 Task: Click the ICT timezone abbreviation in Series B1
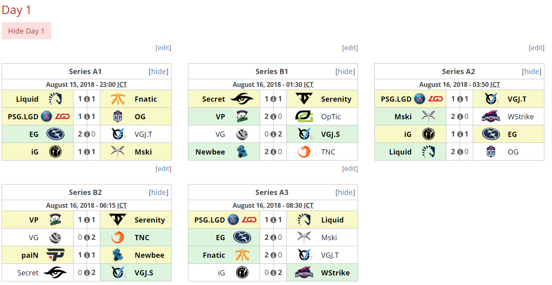(308, 84)
